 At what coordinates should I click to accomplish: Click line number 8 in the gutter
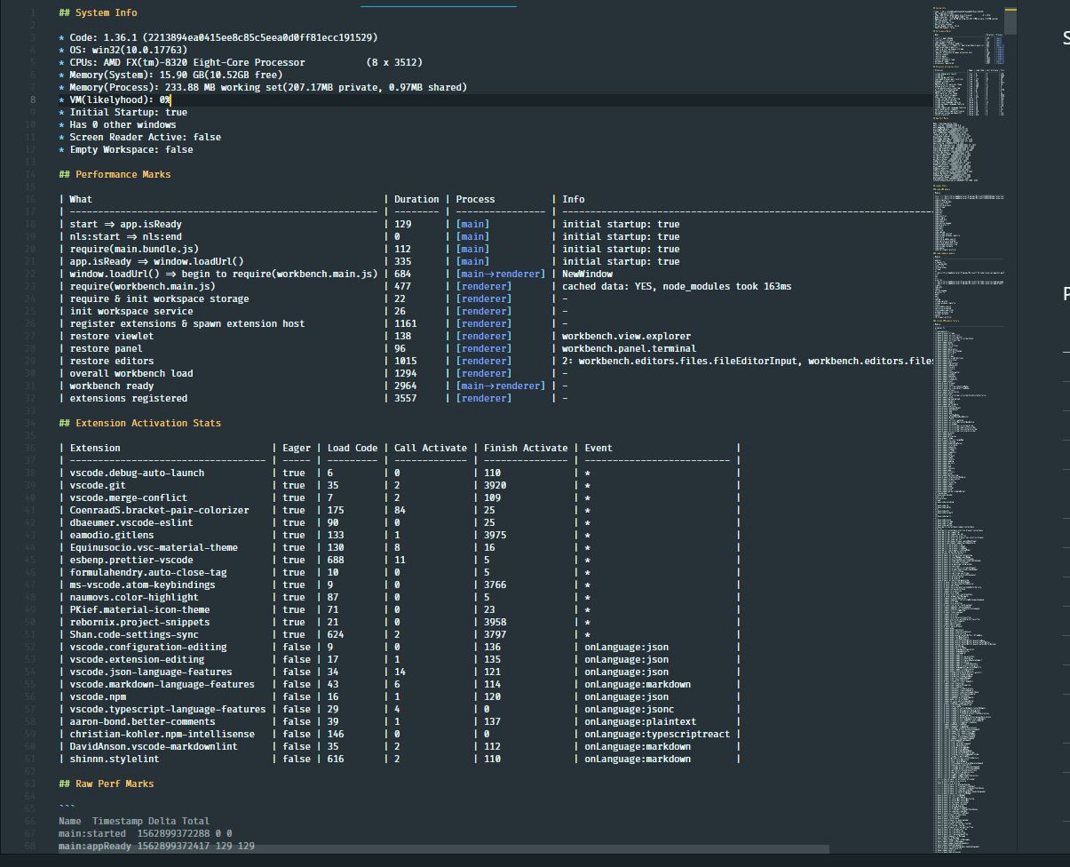[x=34, y=99]
